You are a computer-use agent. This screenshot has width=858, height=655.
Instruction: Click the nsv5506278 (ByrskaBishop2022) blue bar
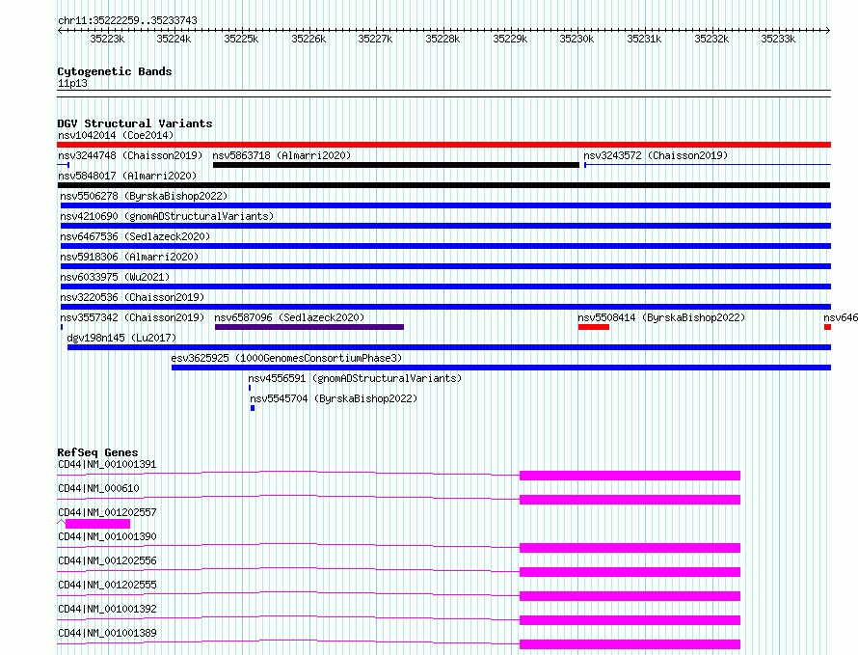(446, 205)
